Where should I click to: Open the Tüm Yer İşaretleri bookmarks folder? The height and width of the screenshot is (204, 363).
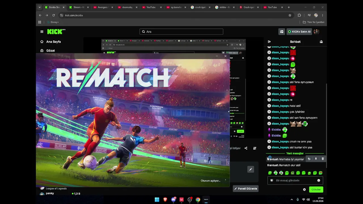point(314,22)
